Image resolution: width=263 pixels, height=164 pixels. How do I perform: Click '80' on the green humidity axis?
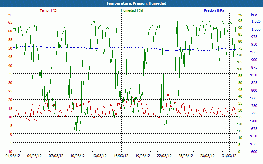[240, 41]
